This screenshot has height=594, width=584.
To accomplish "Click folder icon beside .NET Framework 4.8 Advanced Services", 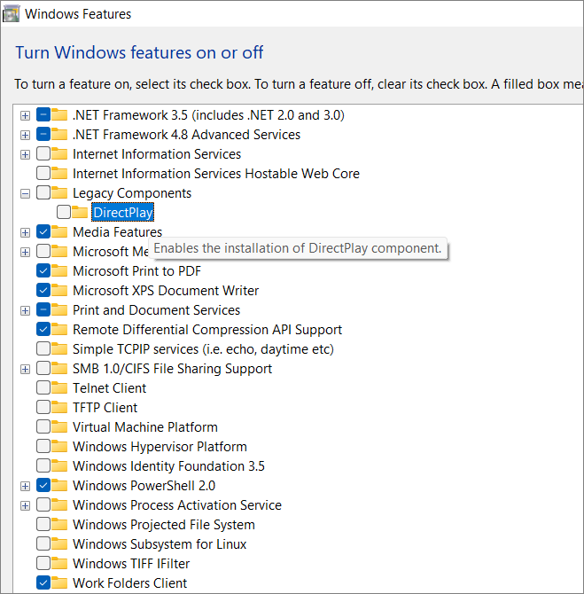I will (59, 134).
